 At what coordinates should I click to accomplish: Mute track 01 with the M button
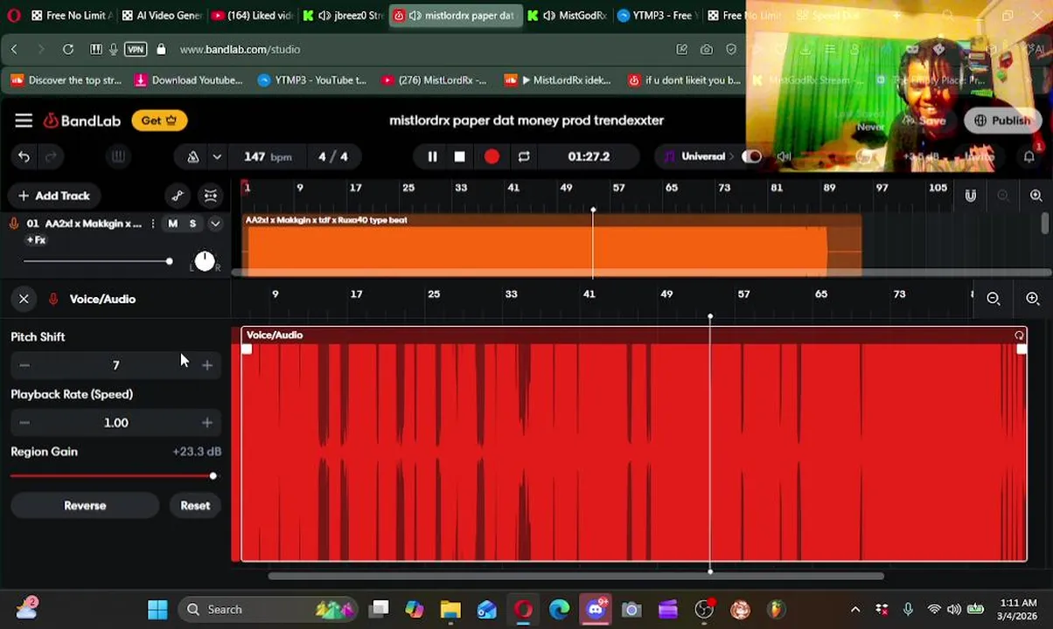coord(172,225)
